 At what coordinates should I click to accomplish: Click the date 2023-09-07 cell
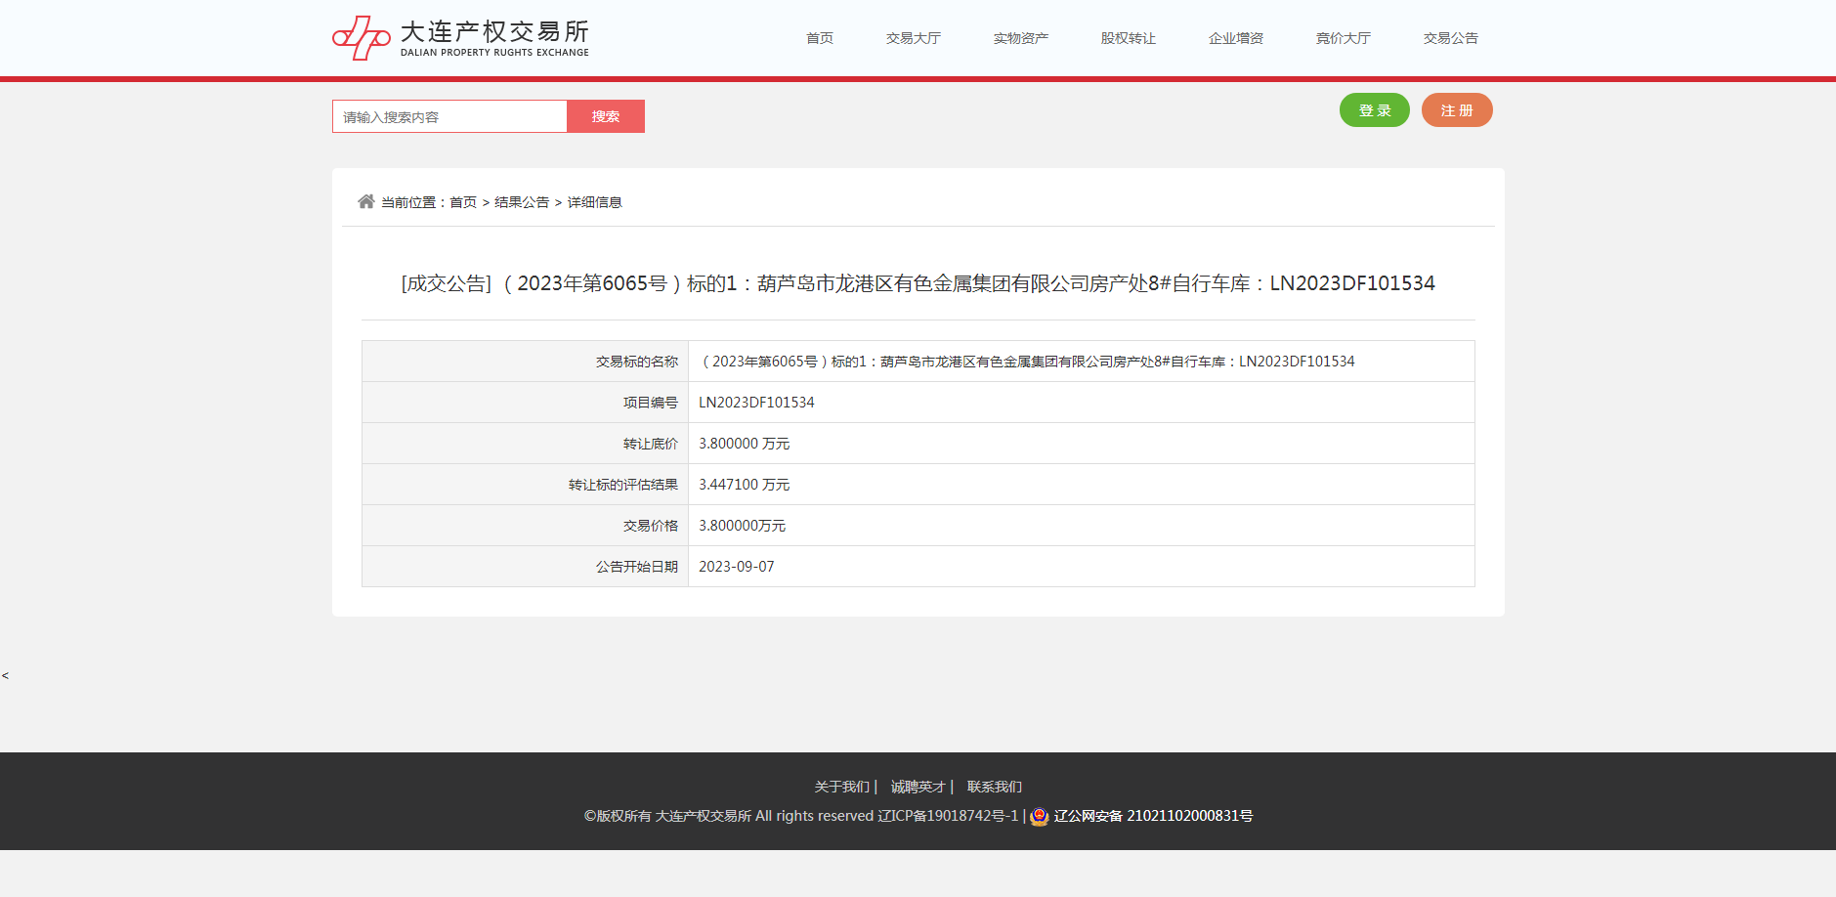pyautogui.click(x=1082, y=567)
